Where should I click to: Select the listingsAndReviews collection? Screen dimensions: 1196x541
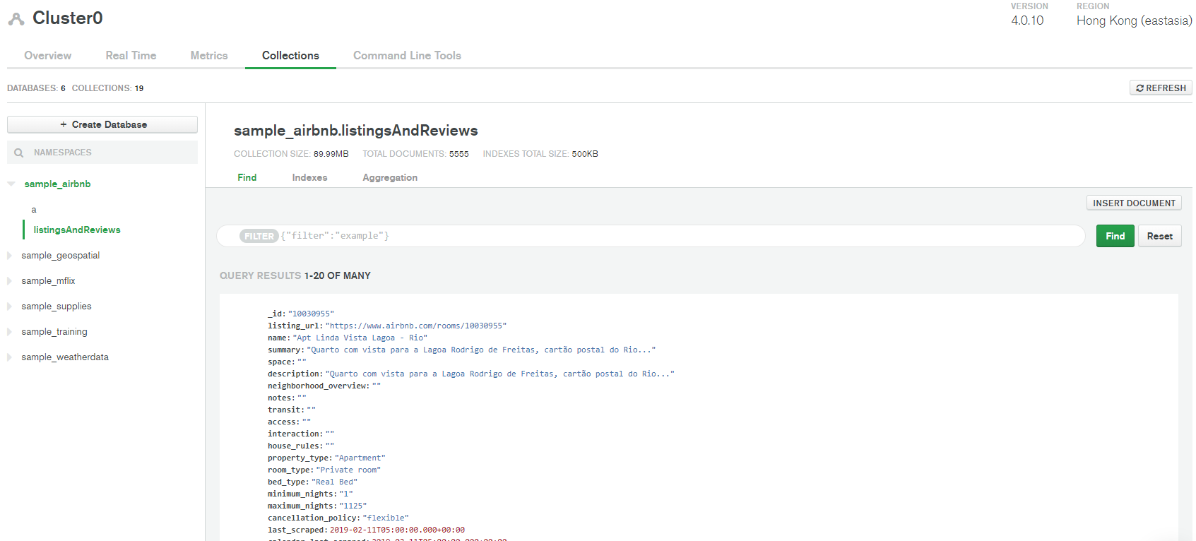point(77,230)
